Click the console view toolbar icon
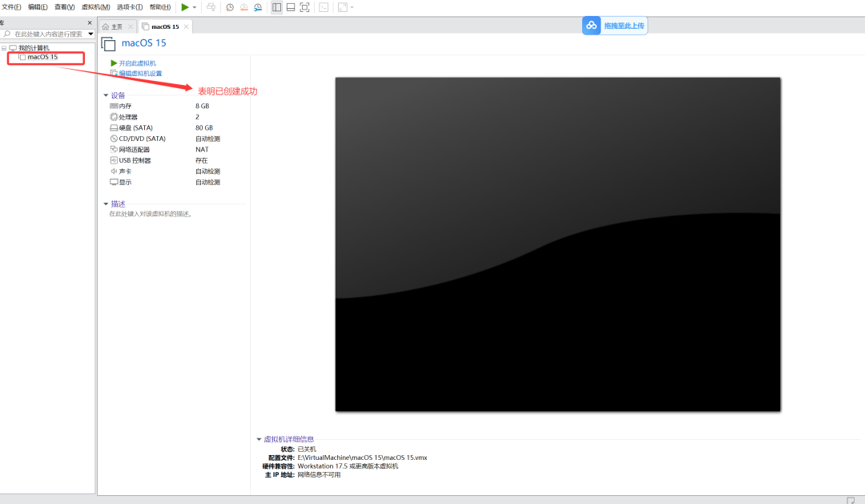The width and height of the screenshot is (865, 504). 324,7
